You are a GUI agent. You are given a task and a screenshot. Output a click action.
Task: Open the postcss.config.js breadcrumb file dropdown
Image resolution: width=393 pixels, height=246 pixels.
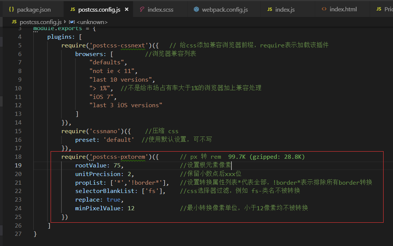pyautogui.click(x=40, y=22)
